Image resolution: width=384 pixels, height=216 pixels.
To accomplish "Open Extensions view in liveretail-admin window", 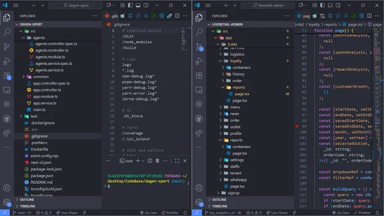I will point(199,76).
